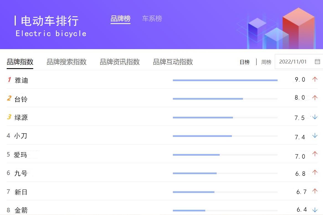The height and width of the screenshot is (215, 323).
Task: Open the 新日 brand entry
Action: (x=21, y=192)
